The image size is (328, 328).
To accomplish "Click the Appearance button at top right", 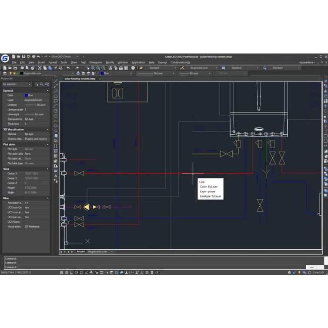I will pyautogui.click(x=307, y=62).
